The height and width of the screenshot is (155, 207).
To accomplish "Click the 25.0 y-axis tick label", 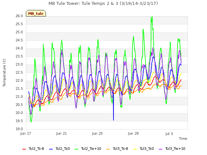I will [19, 32].
